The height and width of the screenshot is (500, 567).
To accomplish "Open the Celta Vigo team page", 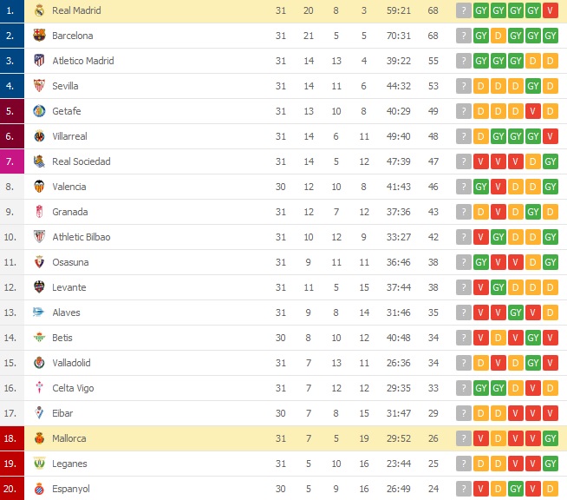I will [x=73, y=388].
